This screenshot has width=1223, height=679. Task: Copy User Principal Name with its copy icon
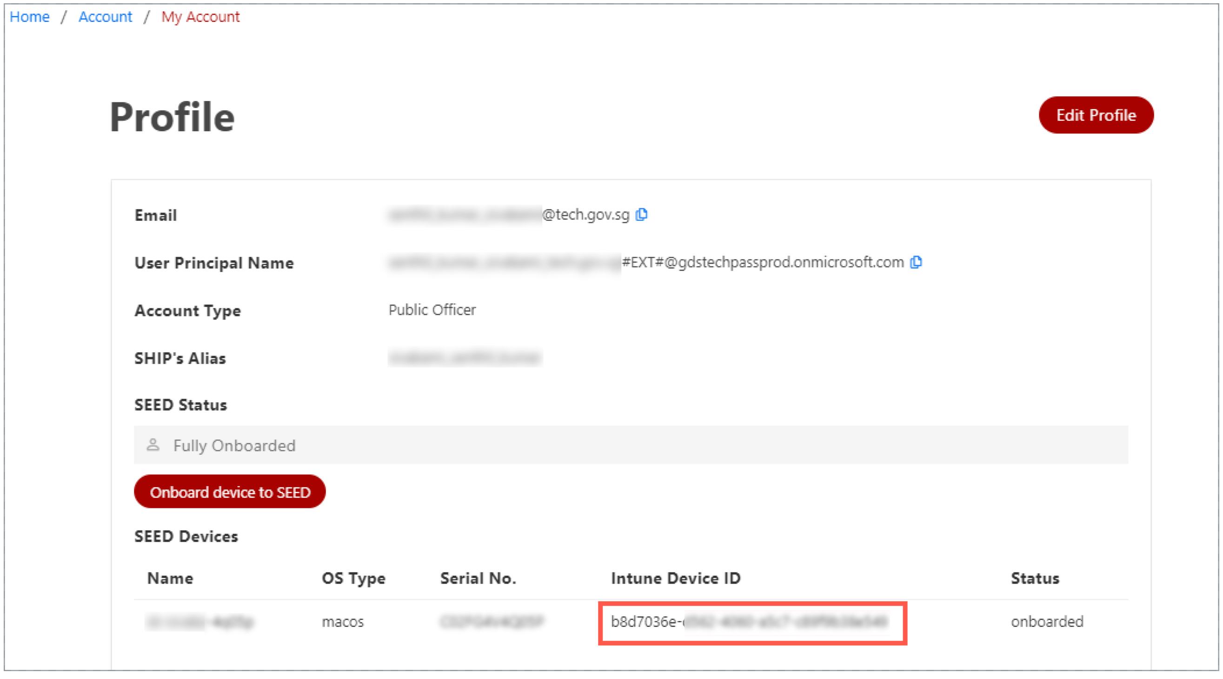click(916, 262)
